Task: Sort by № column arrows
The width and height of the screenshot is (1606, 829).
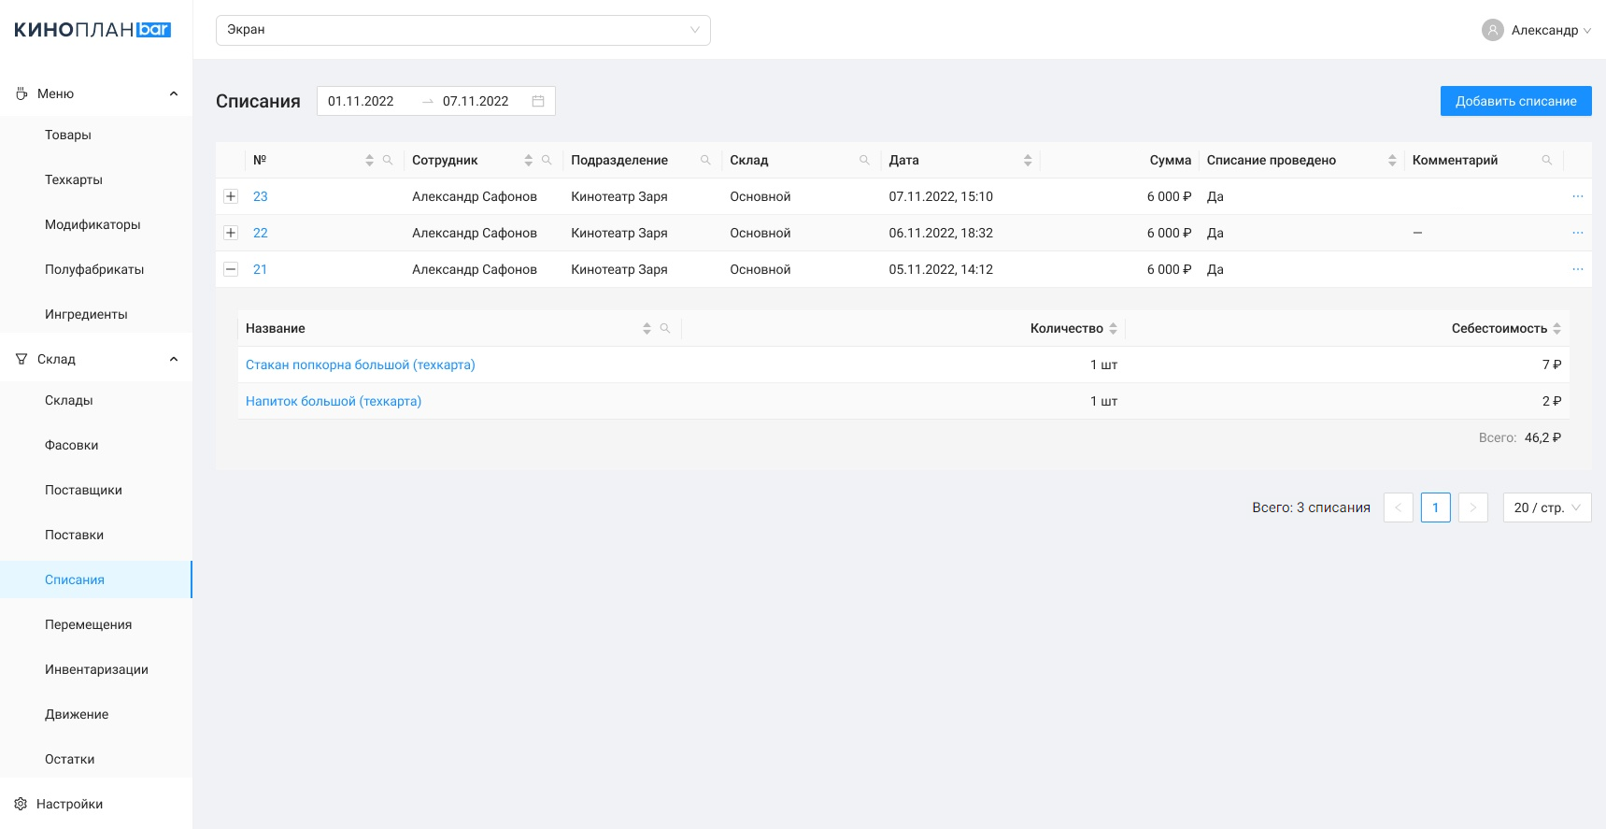Action: [x=370, y=160]
